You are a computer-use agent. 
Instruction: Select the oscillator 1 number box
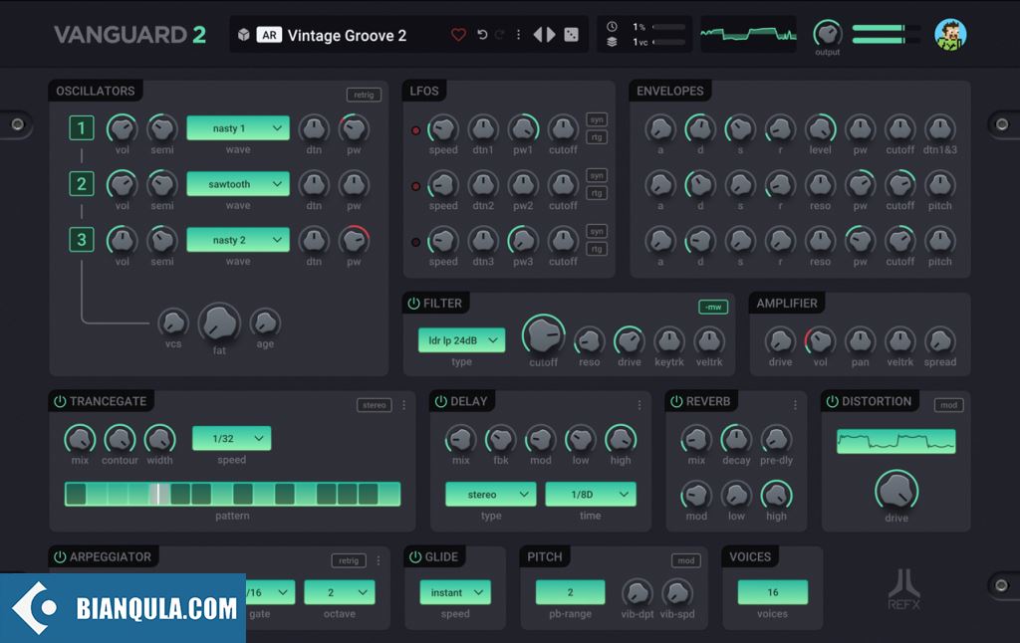(82, 128)
